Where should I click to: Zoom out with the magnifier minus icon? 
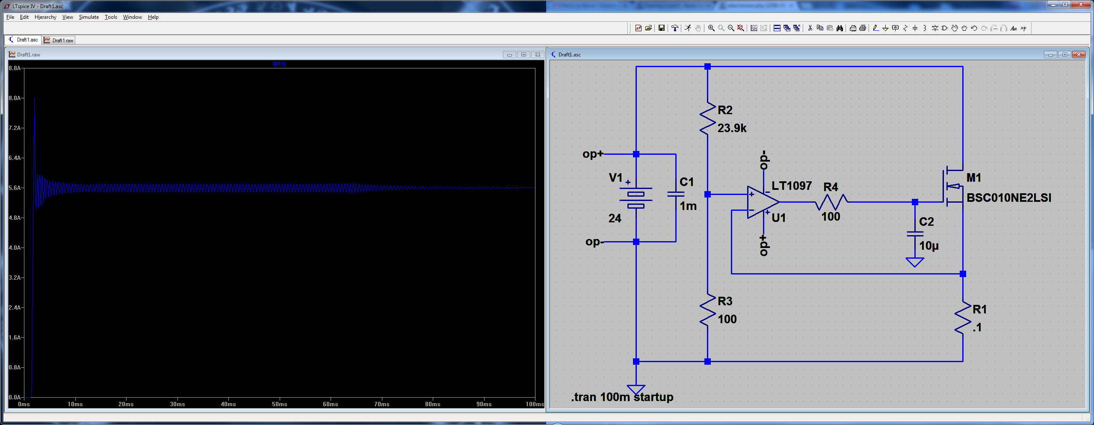(731, 28)
